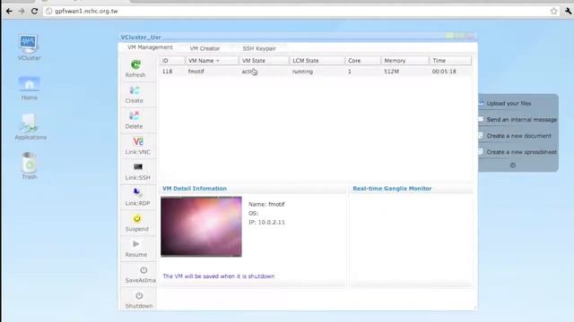This screenshot has height=322, width=574.
Task: Click Real-time Ganglia Monitor panel header
Action: pyautogui.click(x=392, y=189)
